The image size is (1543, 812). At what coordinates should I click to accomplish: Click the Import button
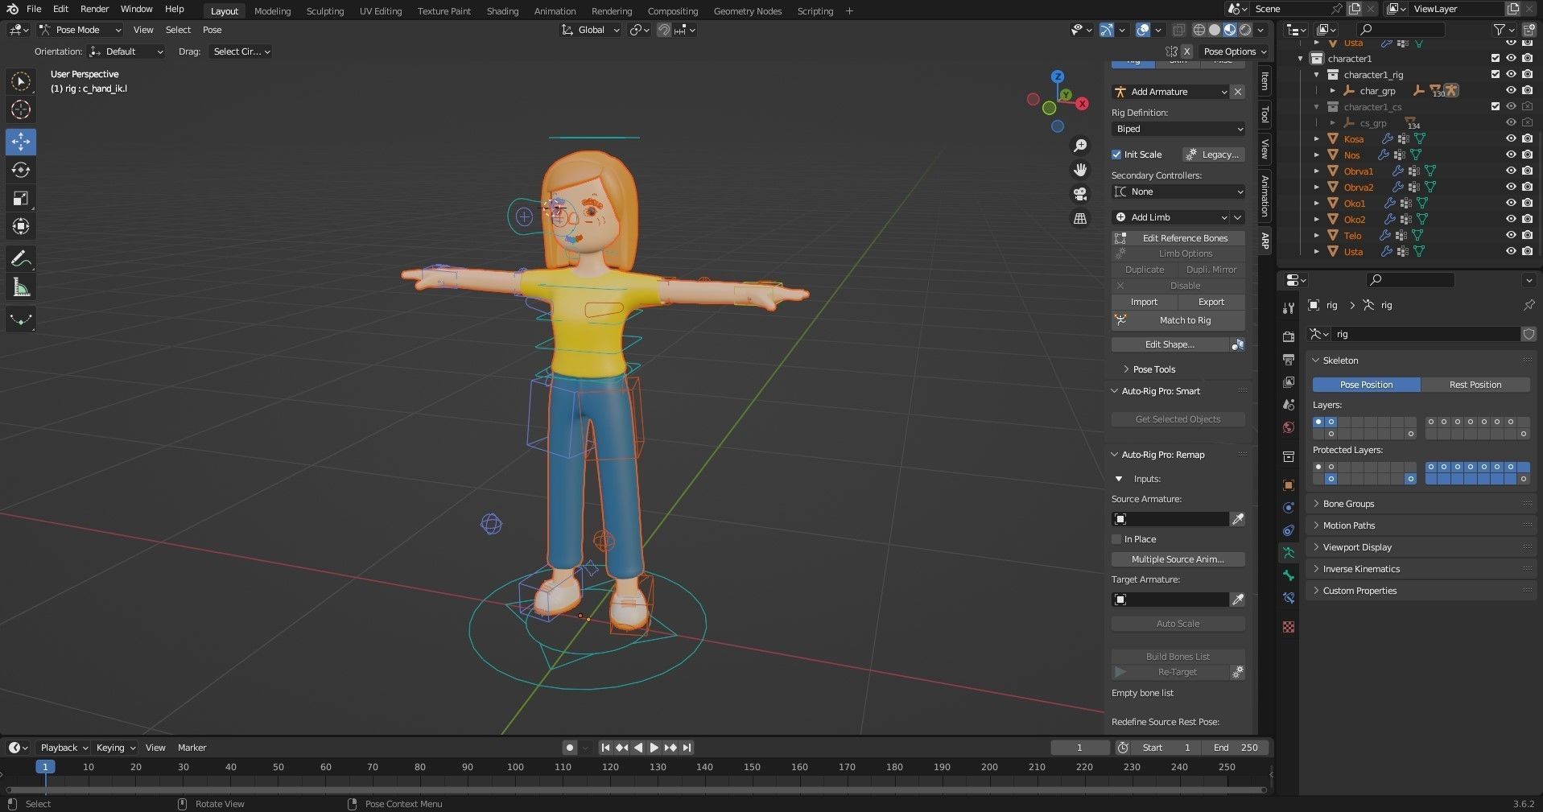point(1144,302)
